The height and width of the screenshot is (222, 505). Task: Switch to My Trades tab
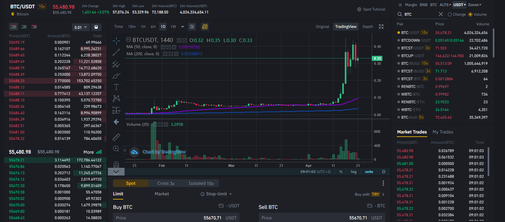(443, 132)
